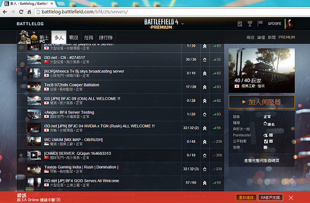This screenshot has height=203, width=310.
Task: Click ranked chevron icon for TecB 072hills row
Action: click(x=205, y=87)
